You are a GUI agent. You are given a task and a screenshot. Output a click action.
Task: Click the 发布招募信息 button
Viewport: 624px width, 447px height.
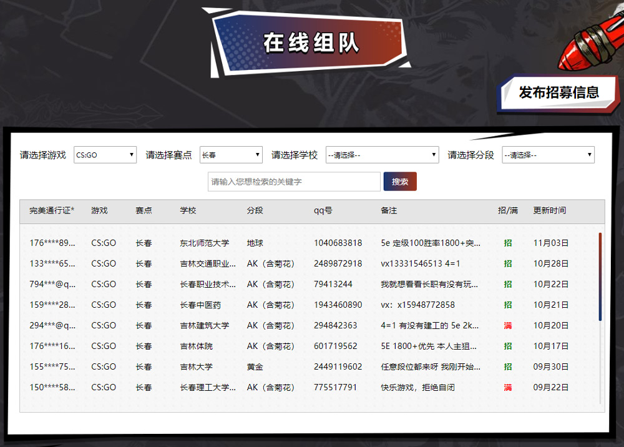pos(558,92)
